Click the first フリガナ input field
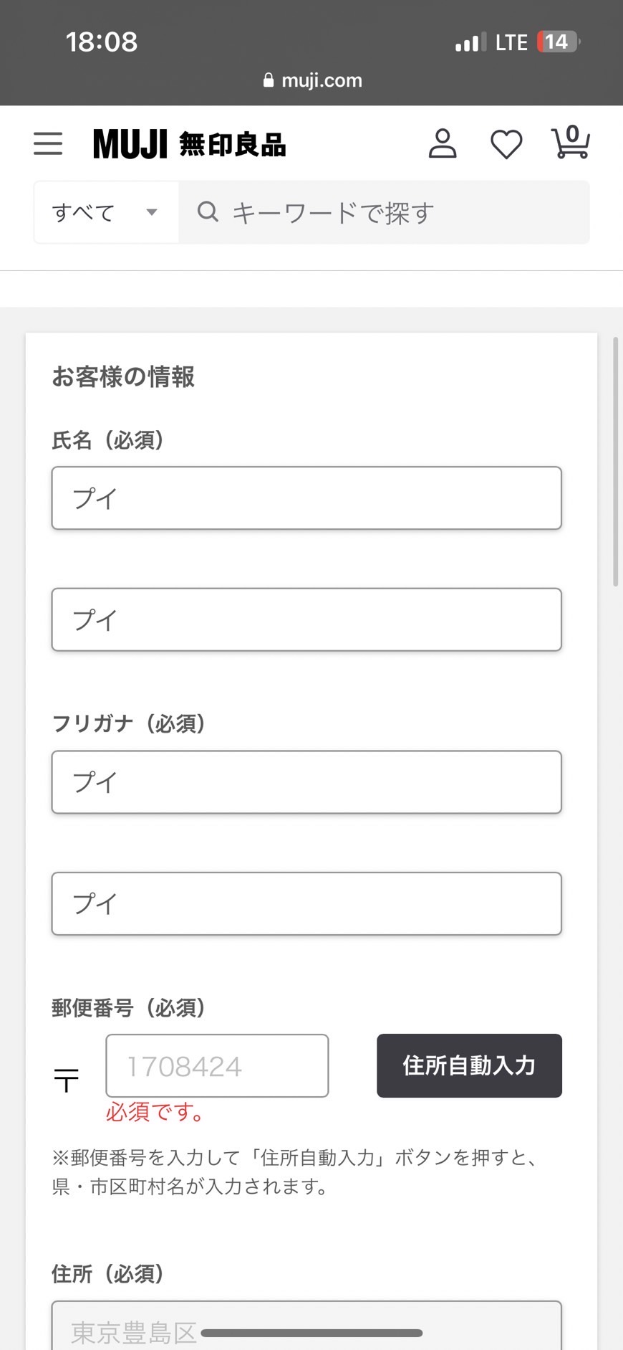This screenshot has height=1350, width=623. coord(306,782)
